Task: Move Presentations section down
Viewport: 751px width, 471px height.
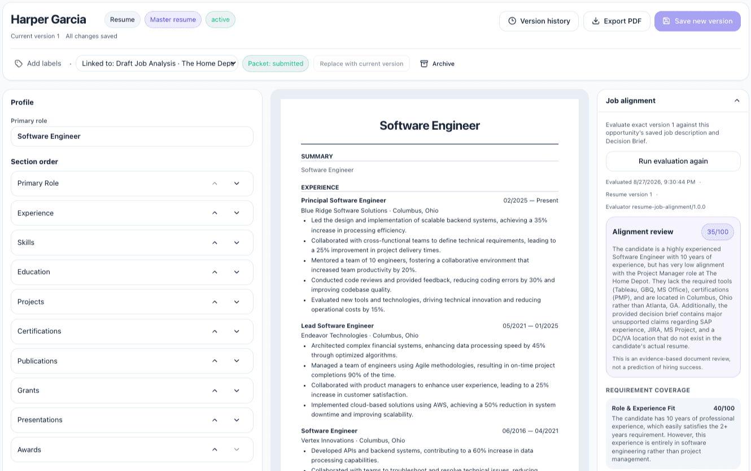Action: 237,420
